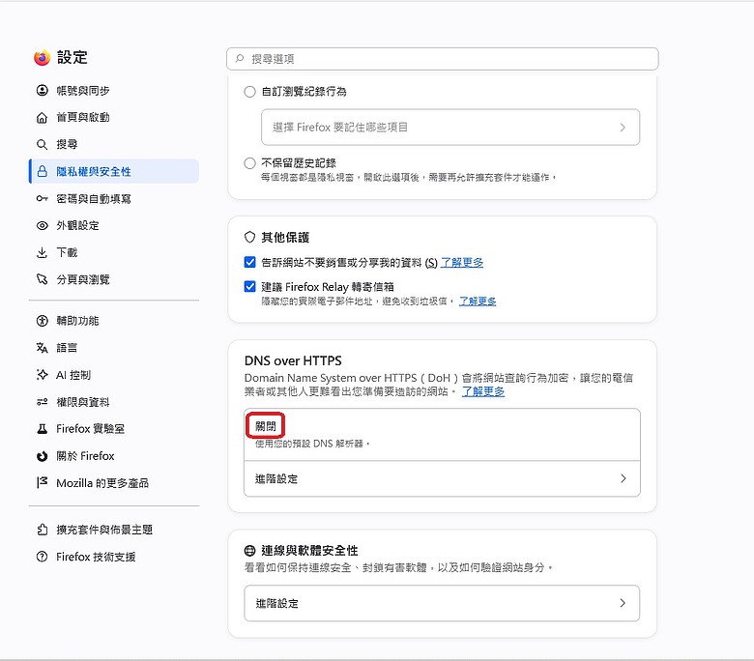The image size is (754, 661).
Task: Click the DNS over HTTPS heading
Action: (293, 360)
